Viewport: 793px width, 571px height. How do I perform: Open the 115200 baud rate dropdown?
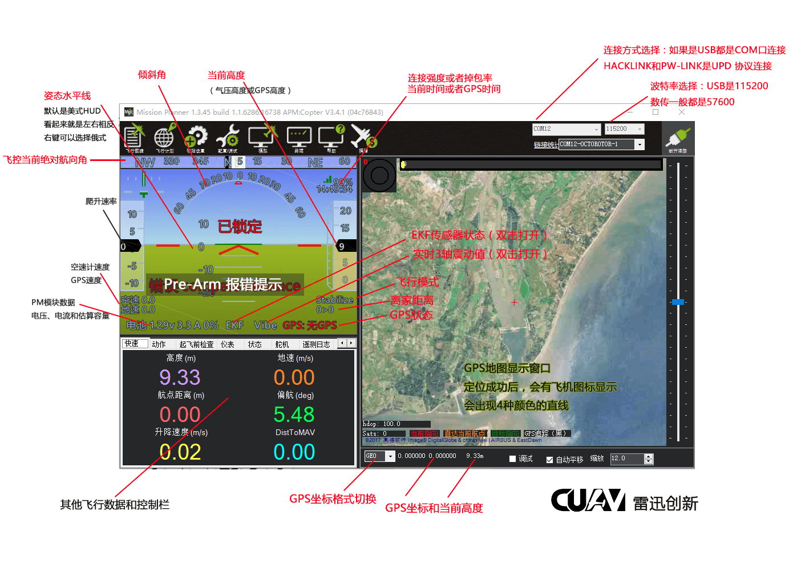(x=624, y=129)
